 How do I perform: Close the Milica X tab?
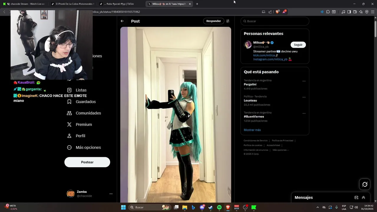point(190,4)
